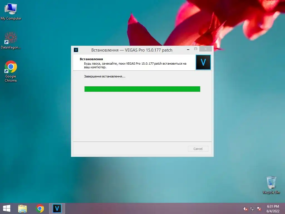The height and width of the screenshot is (214, 285).
Task: Select the Google Chrome desktop shortcut
Action: [11, 71]
